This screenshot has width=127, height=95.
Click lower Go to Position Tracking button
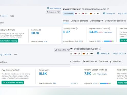13,82
